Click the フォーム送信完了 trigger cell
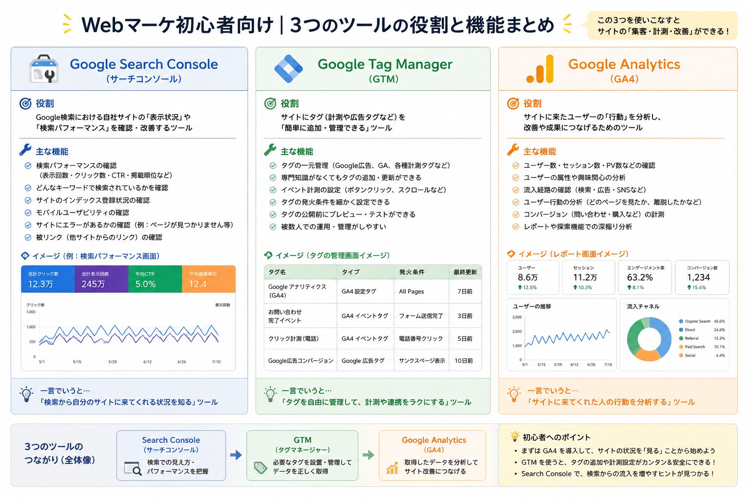 (x=421, y=316)
